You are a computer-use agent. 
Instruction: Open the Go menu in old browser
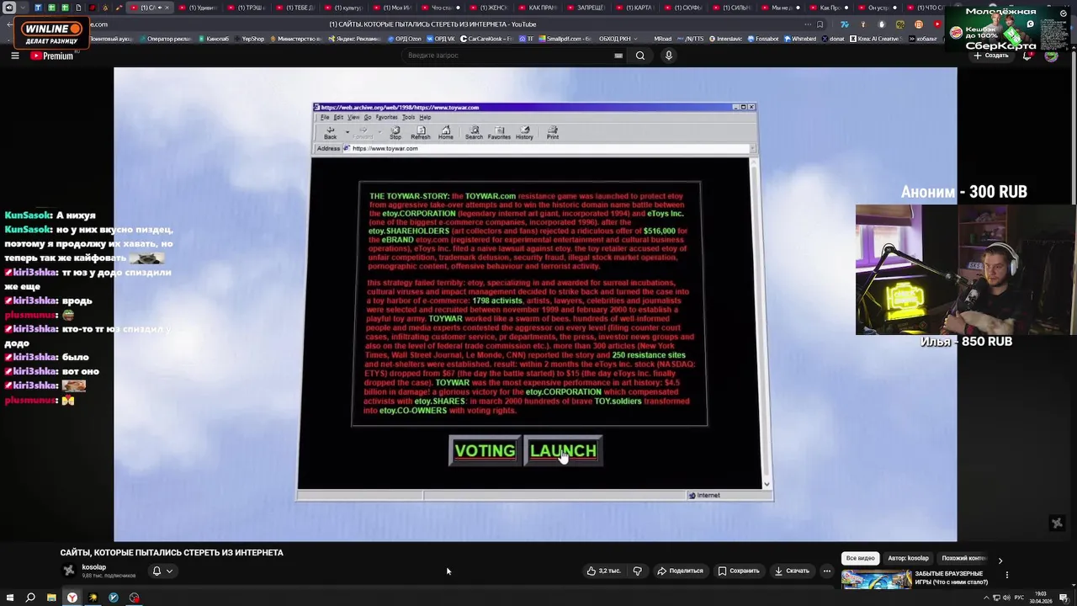pyautogui.click(x=368, y=117)
